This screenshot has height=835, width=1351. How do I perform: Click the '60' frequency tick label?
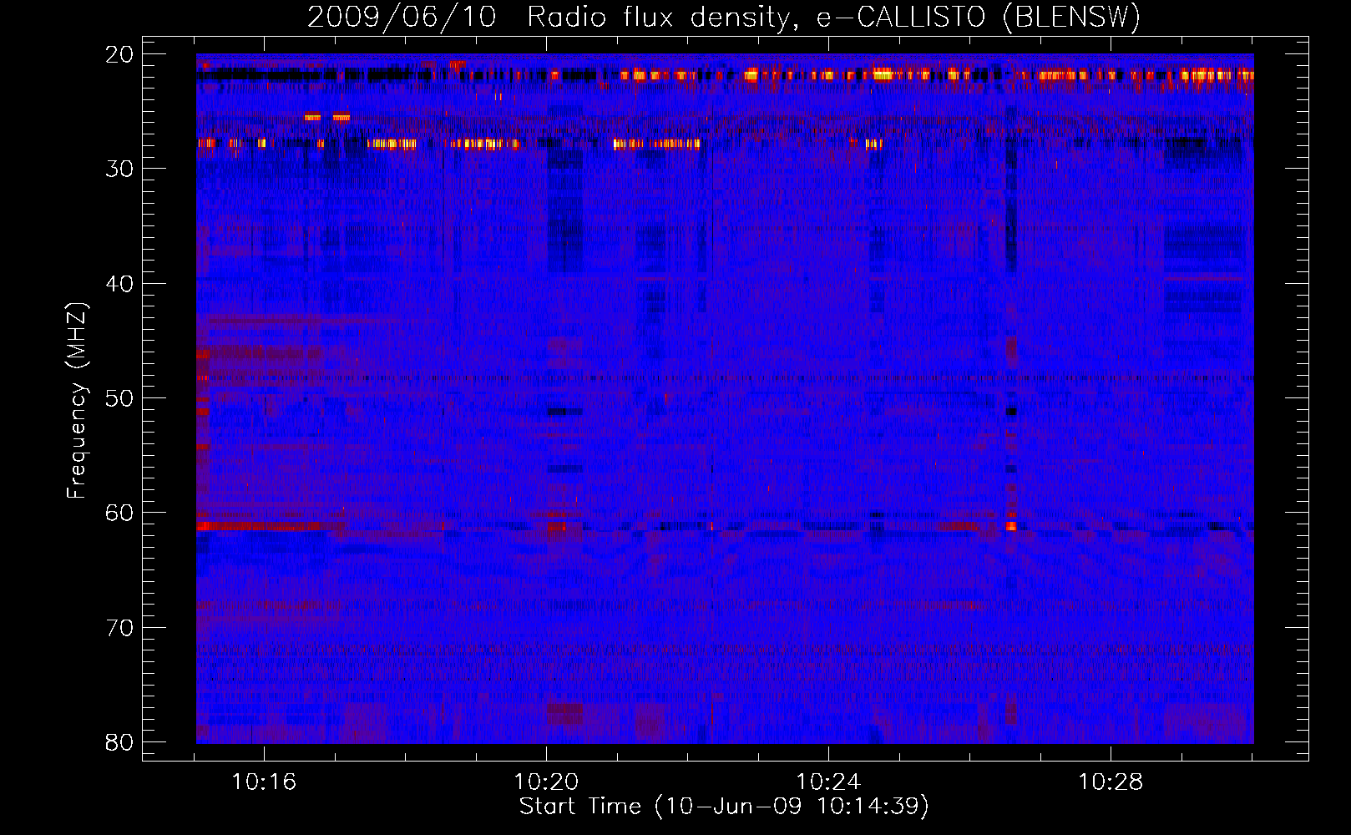coord(120,513)
